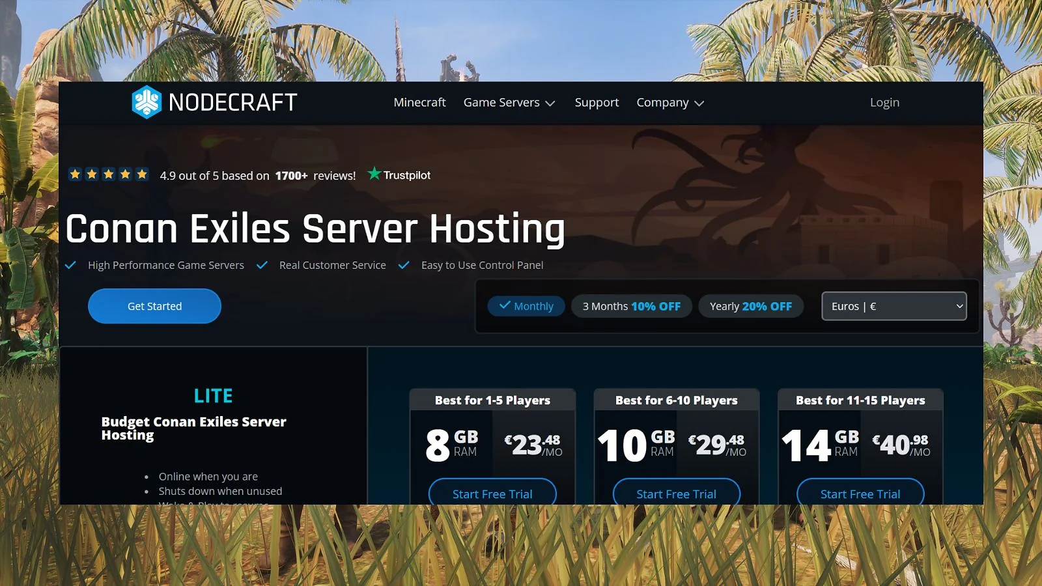The height and width of the screenshot is (586, 1042).
Task: Click the LITE plan heading
Action: (x=214, y=395)
